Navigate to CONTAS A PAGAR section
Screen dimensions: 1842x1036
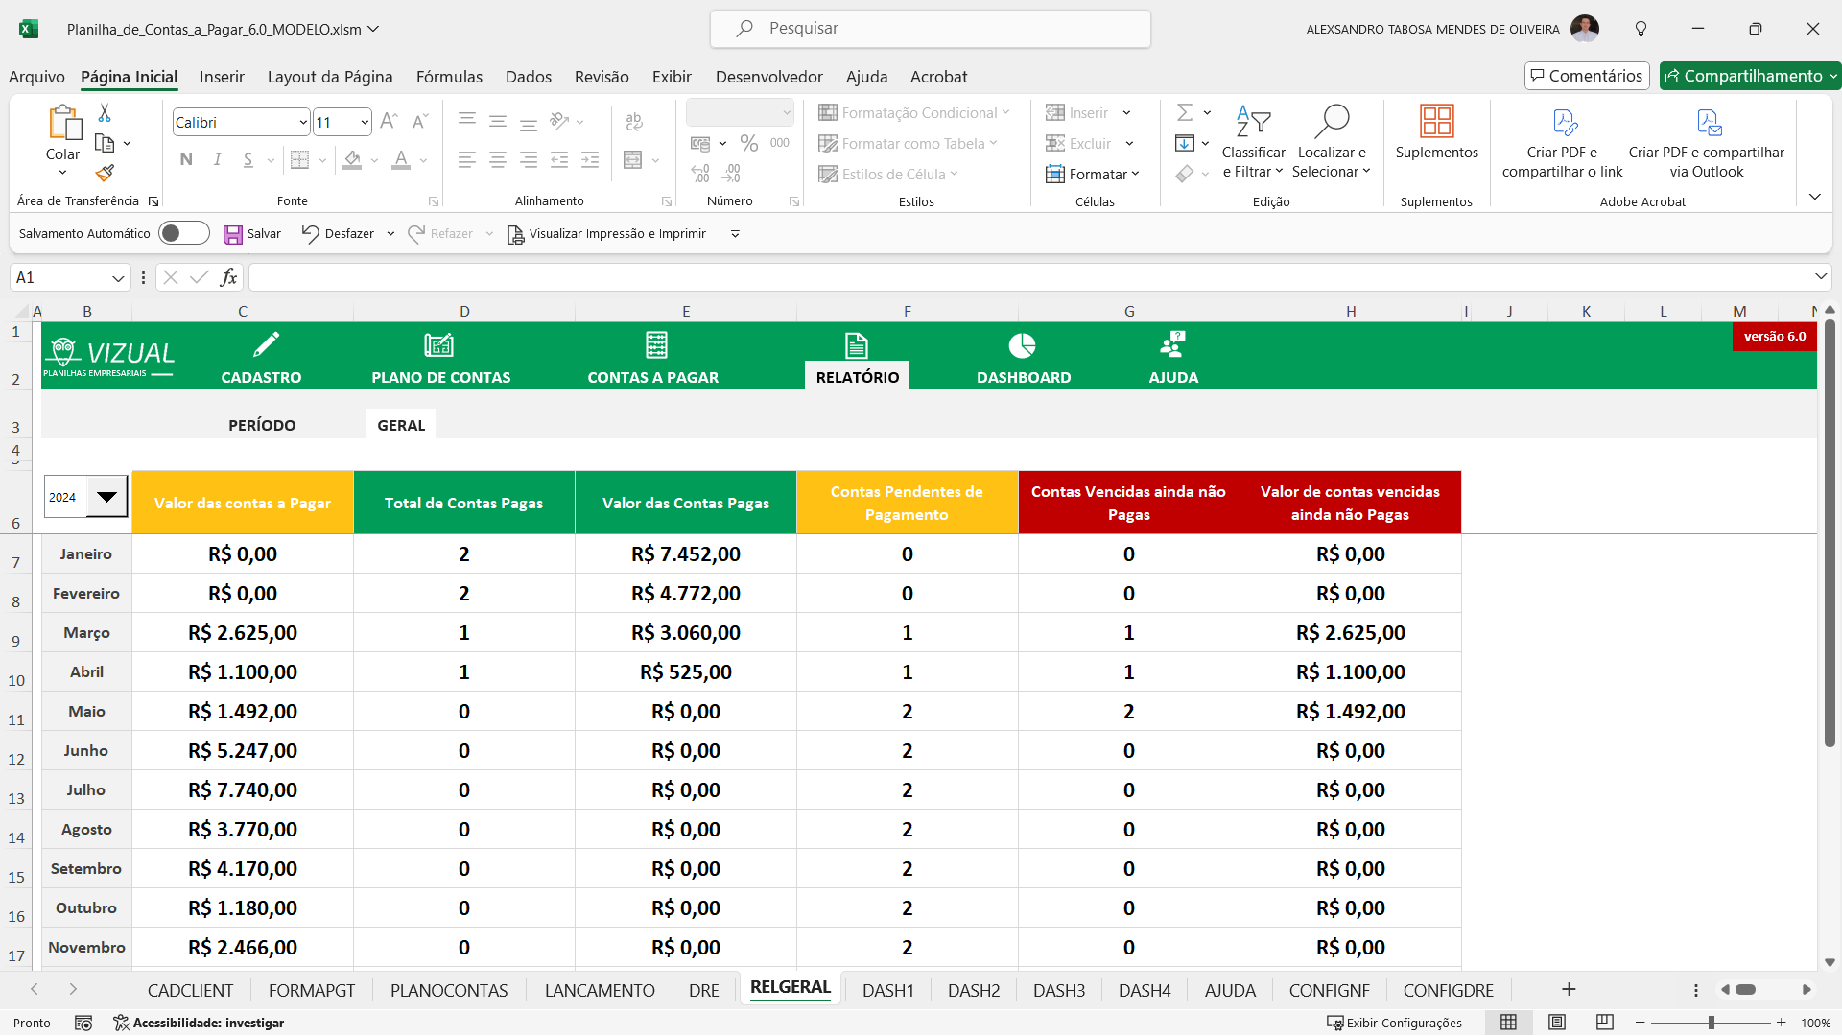(653, 361)
